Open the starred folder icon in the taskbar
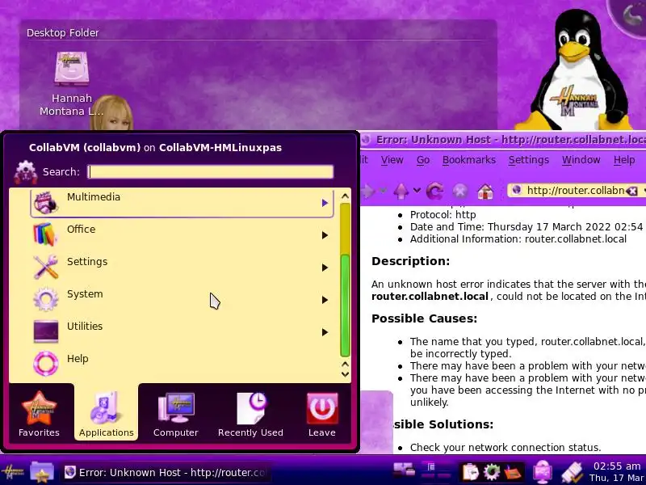 pos(42,472)
